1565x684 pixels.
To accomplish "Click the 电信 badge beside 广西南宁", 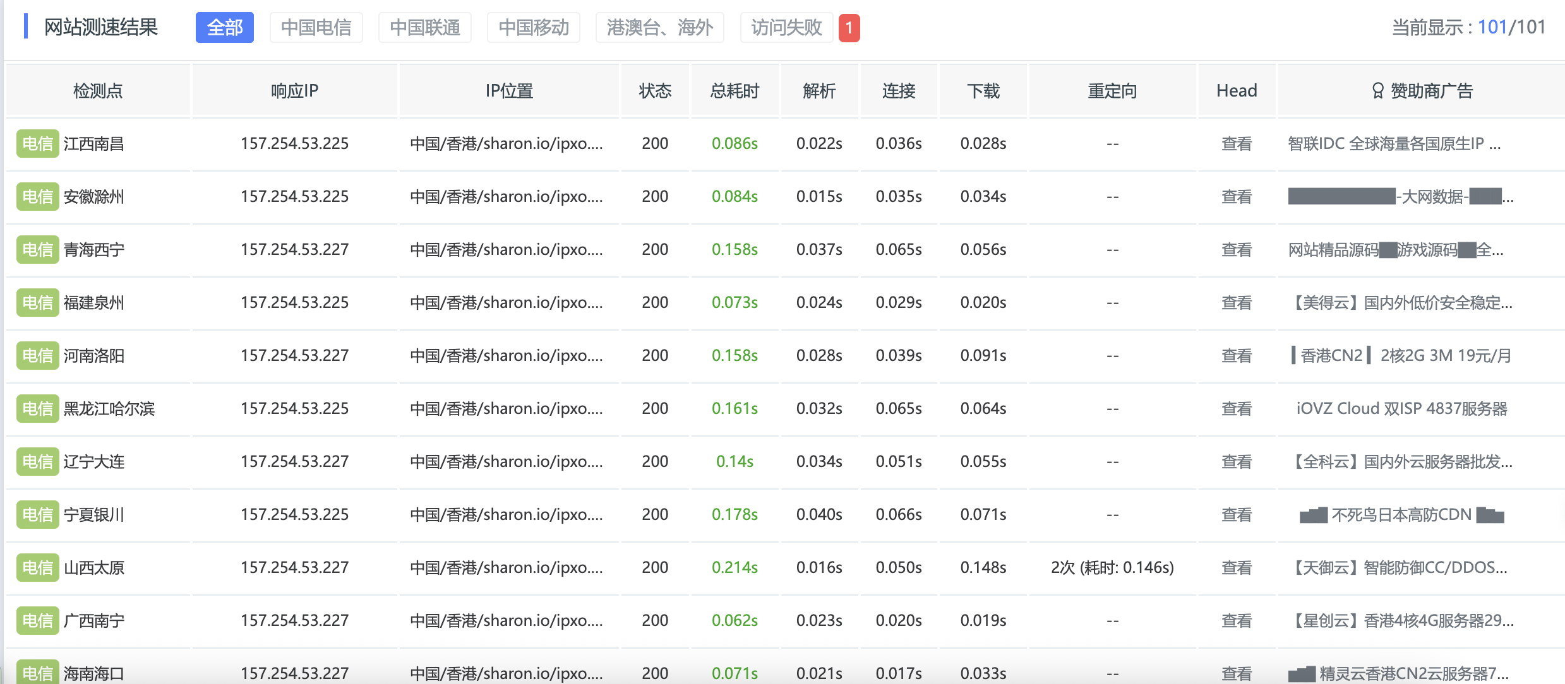I will (x=37, y=621).
